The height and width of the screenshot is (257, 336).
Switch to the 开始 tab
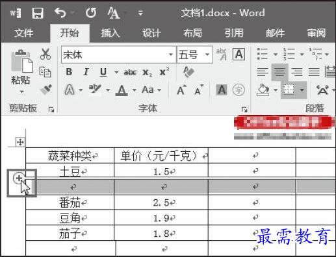coord(70,33)
